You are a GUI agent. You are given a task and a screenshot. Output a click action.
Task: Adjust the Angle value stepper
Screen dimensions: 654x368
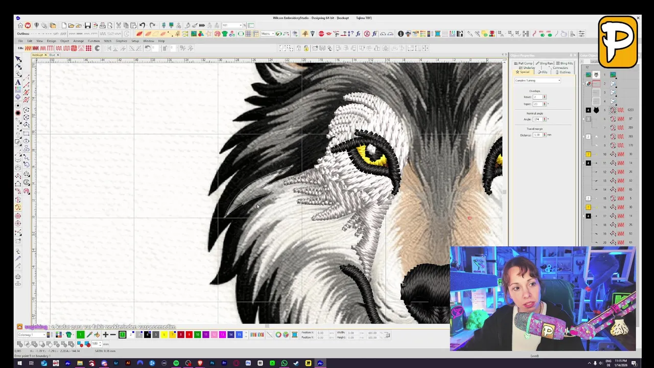coord(544,119)
